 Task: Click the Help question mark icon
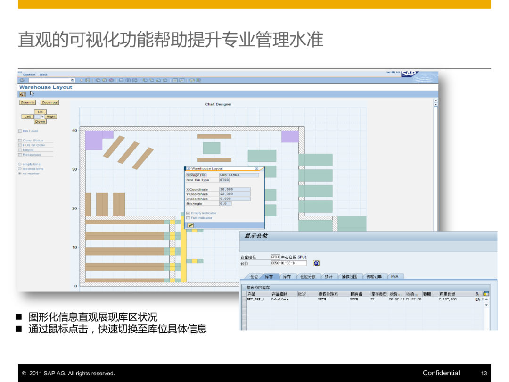click(192, 80)
